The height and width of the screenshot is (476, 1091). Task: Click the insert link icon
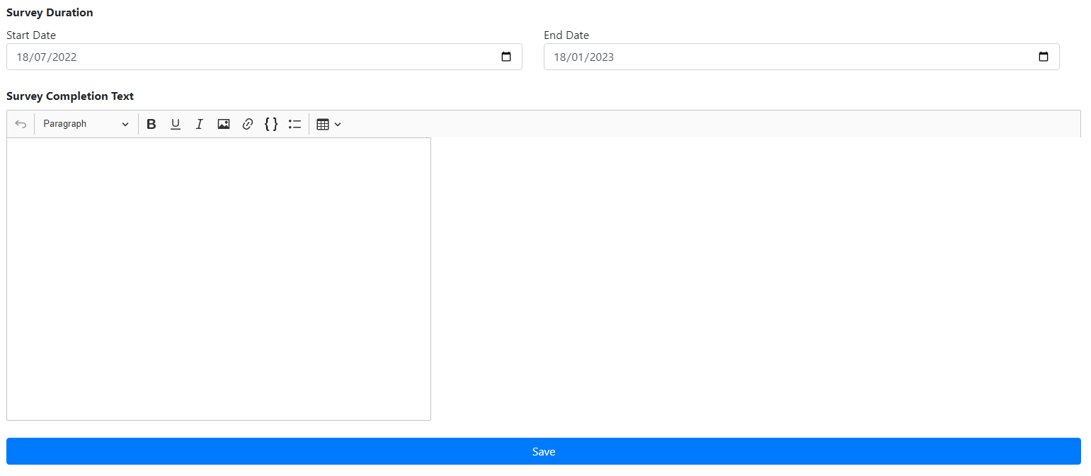pos(248,124)
